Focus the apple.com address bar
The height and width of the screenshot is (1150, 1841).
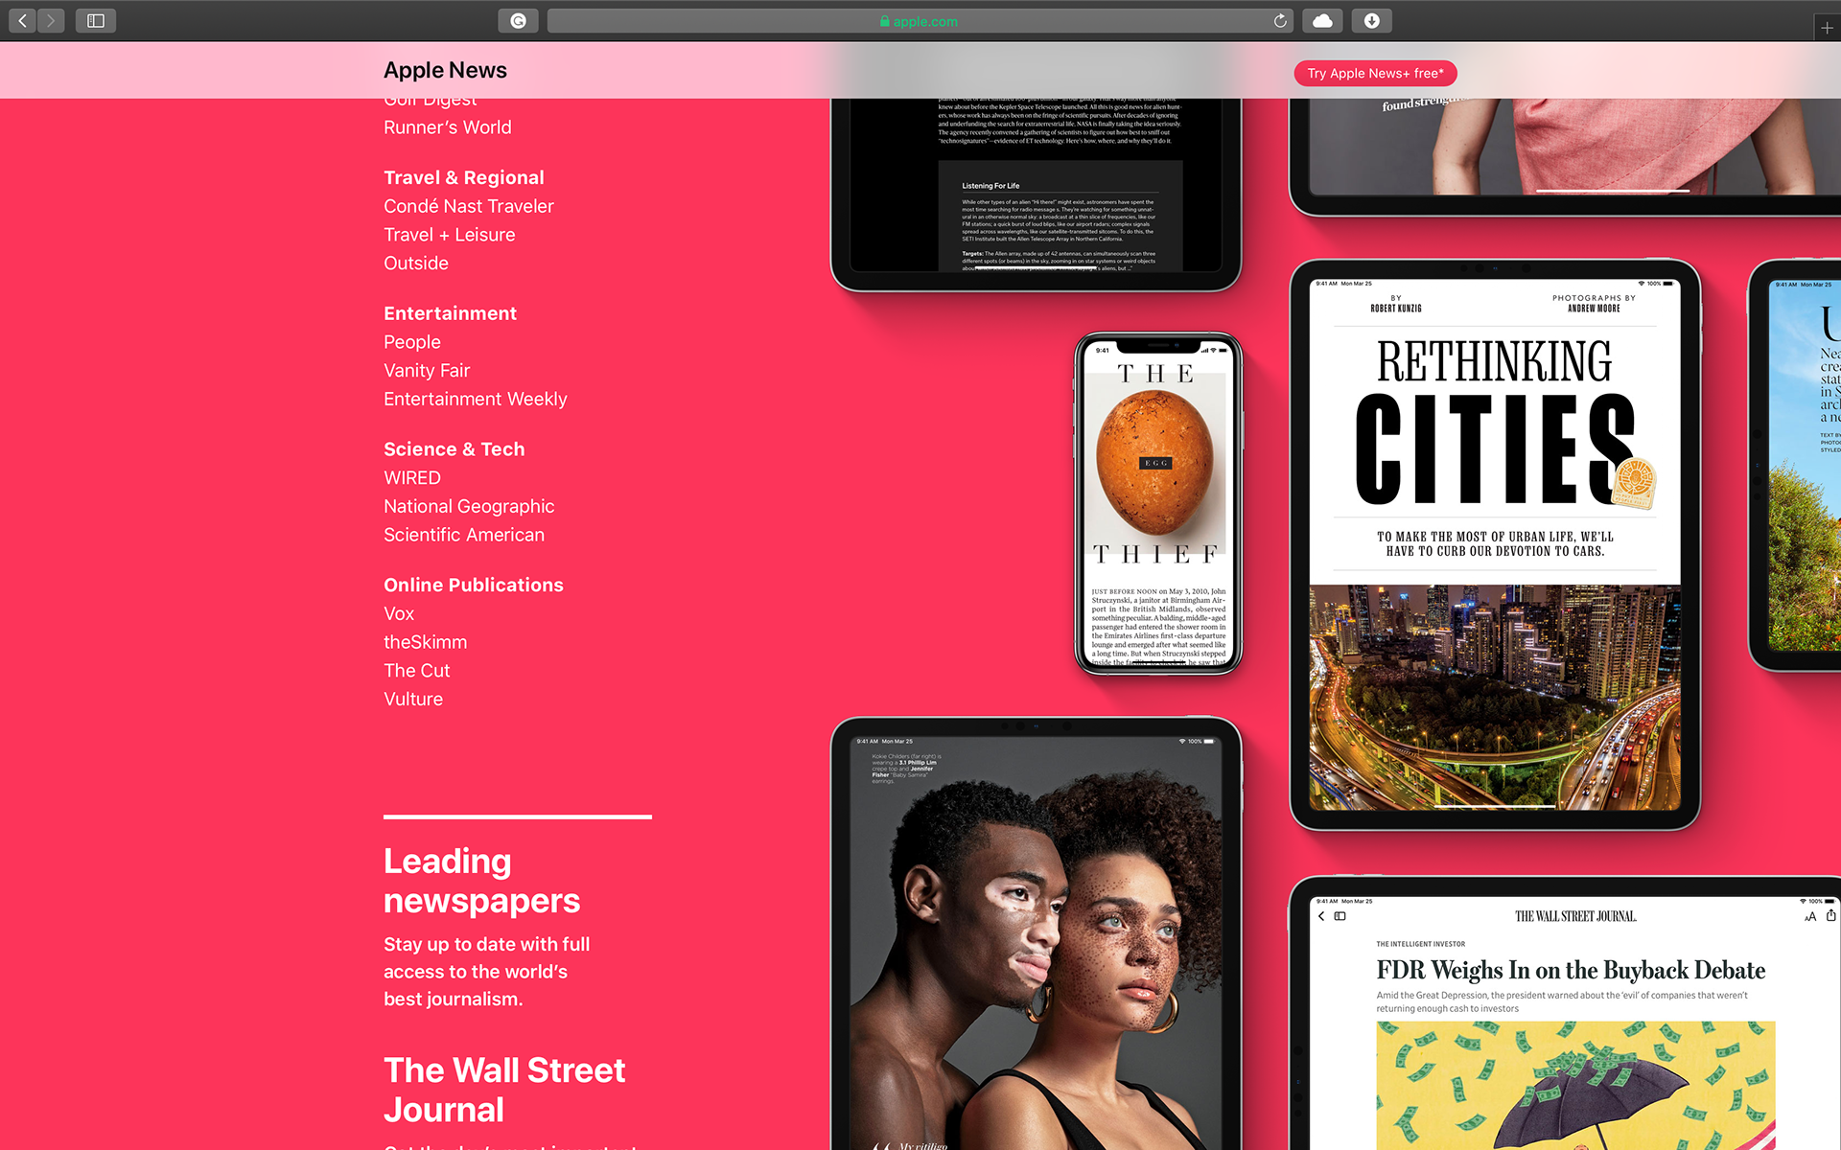tap(920, 20)
